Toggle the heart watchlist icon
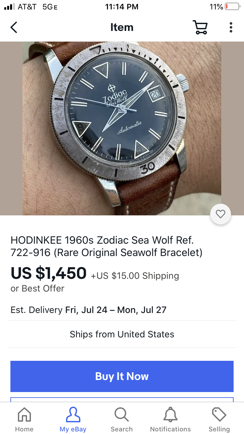Viewport: 244px width, 434px height. 221,214
